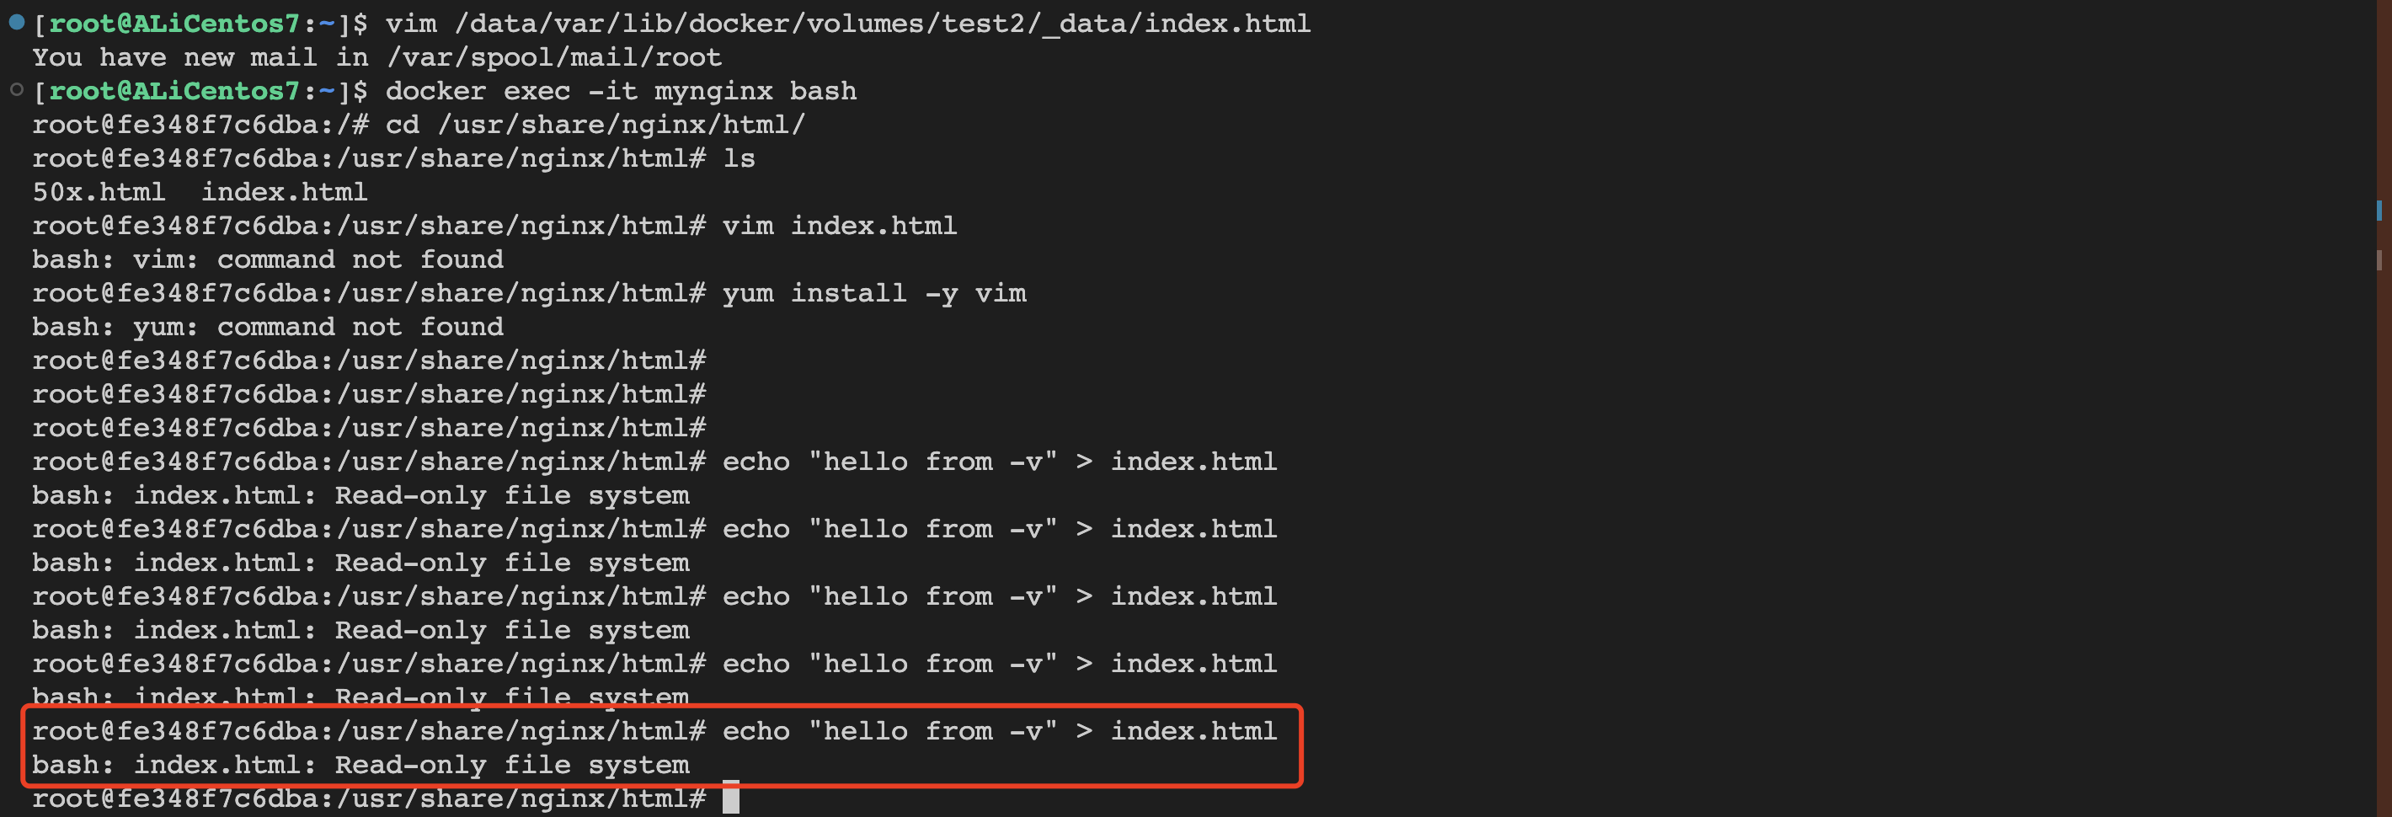Screen dimensions: 2392x817
Task: Click index.html in the ls output
Action: tap(284, 192)
